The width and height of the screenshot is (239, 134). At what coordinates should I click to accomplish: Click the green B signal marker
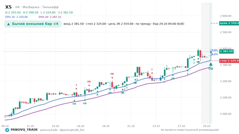[97, 95]
